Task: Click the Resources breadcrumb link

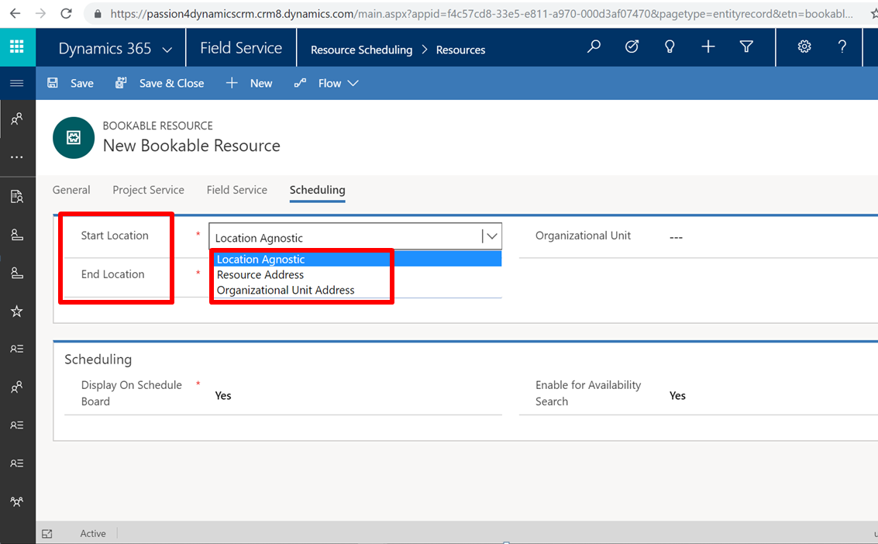Action: [460, 50]
